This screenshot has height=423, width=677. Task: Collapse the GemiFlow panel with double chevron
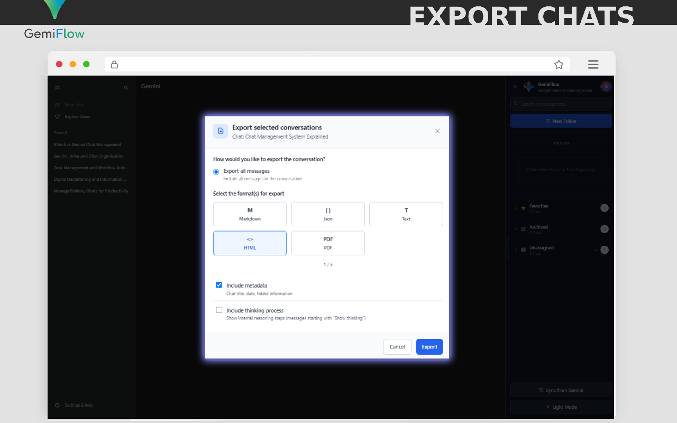pos(515,87)
